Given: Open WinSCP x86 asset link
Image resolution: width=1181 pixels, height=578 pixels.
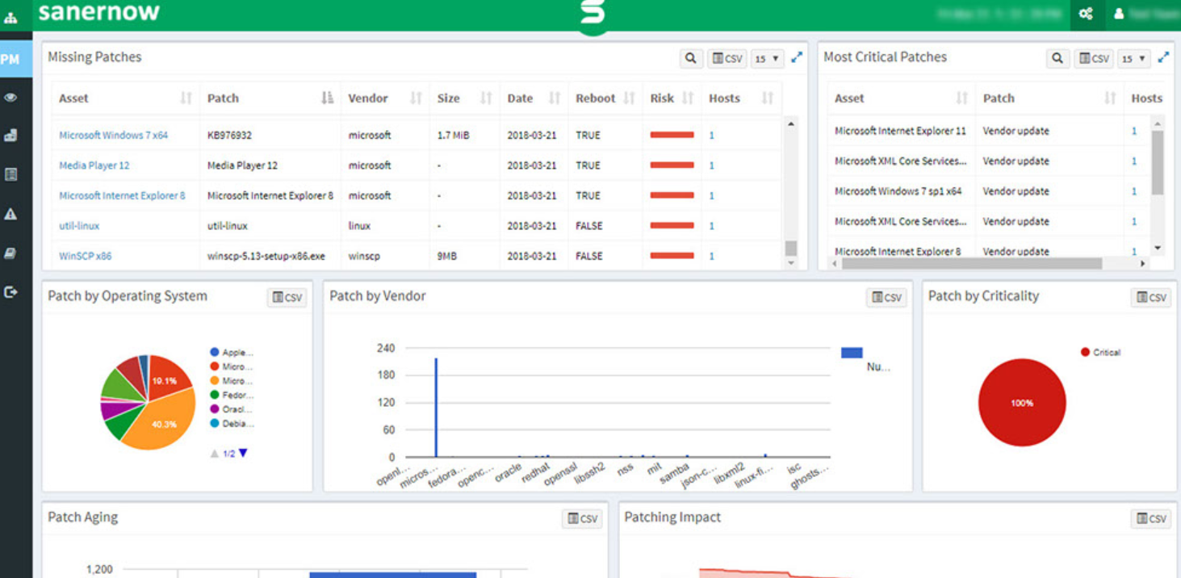Looking at the screenshot, I should 85,256.
